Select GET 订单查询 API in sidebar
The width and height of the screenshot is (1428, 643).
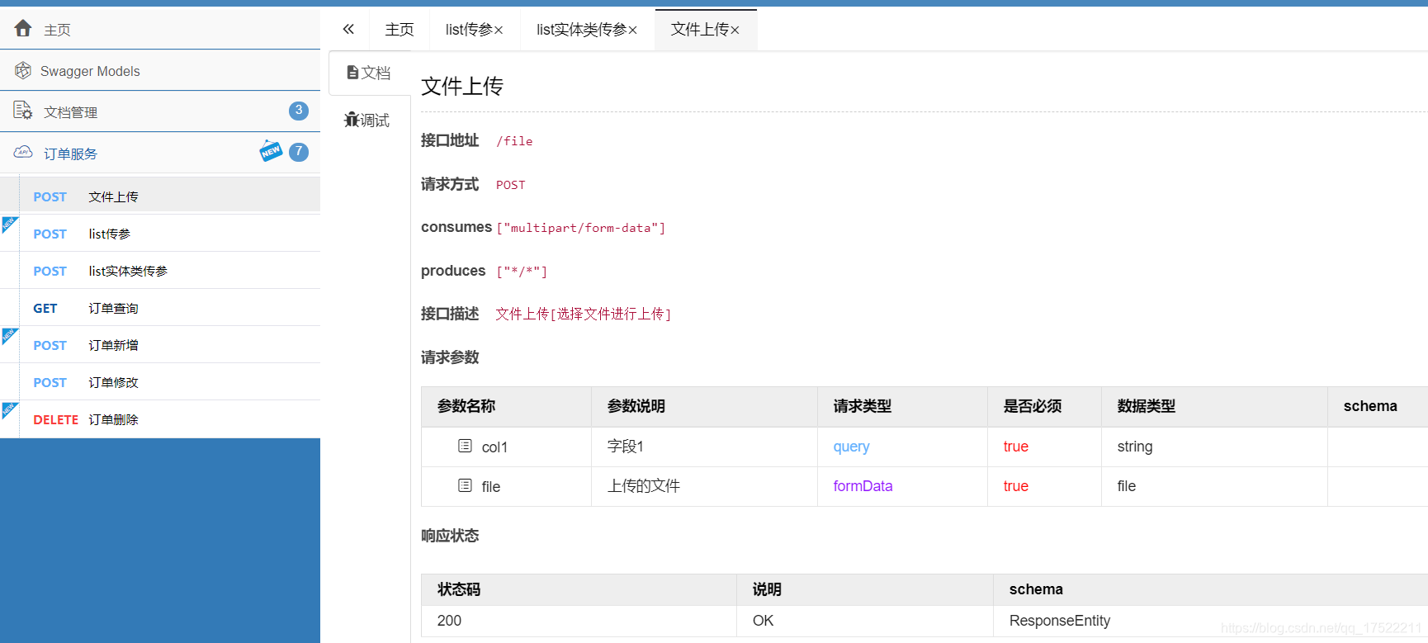(x=160, y=307)
